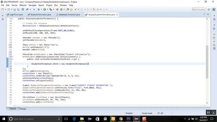217x122 pixels.
Task: Open the Refactor menu
Action: (23, 5)
